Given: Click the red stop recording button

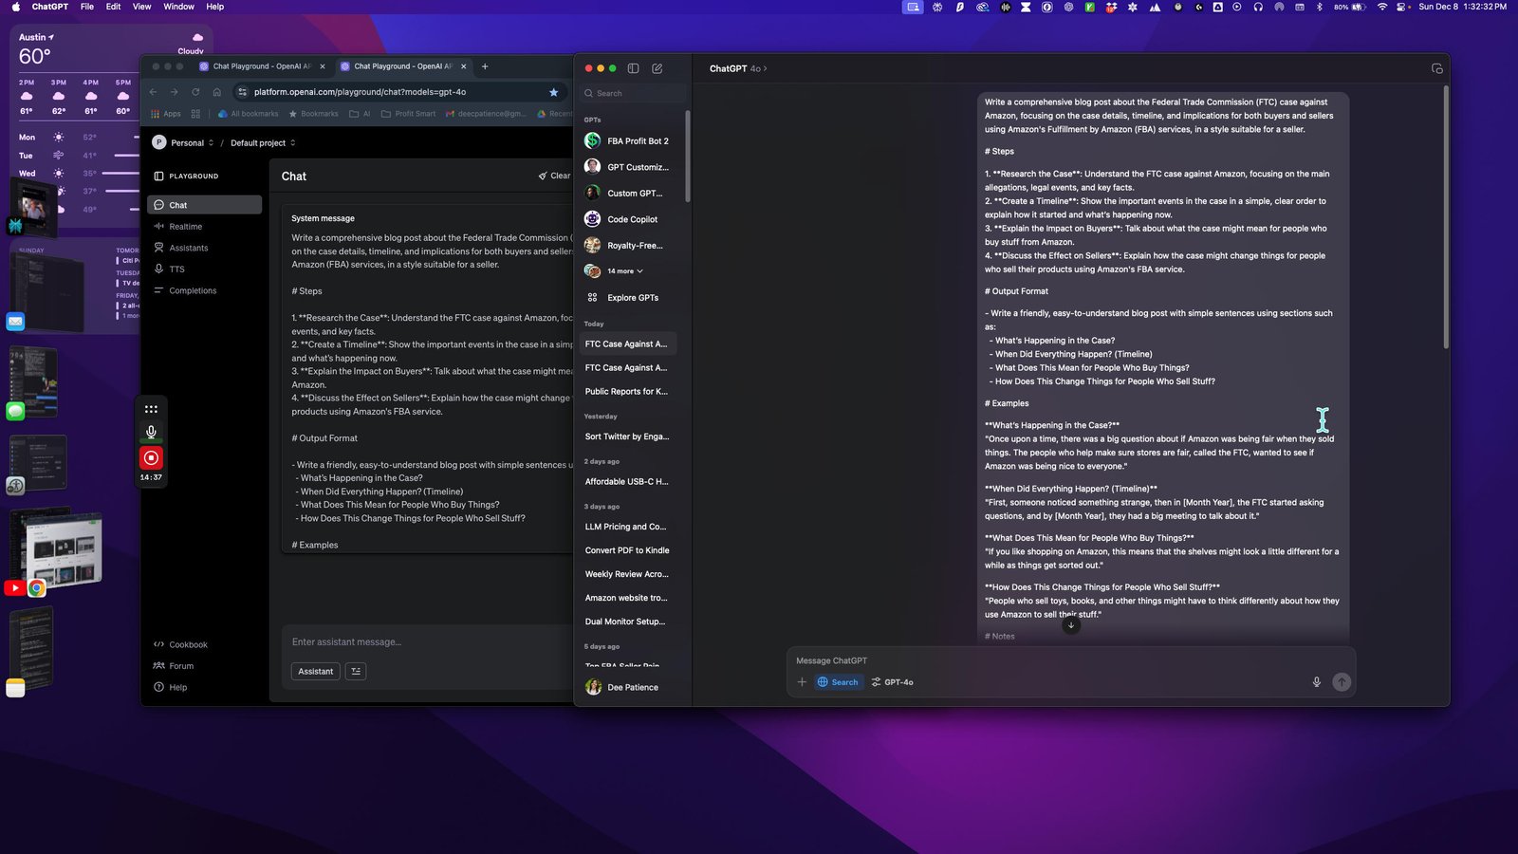Looking at the screenshot, I should pyautogui.click(x=151, y=458).
